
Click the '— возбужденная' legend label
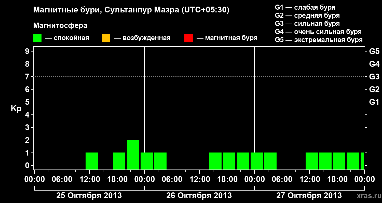coord(142,38)
